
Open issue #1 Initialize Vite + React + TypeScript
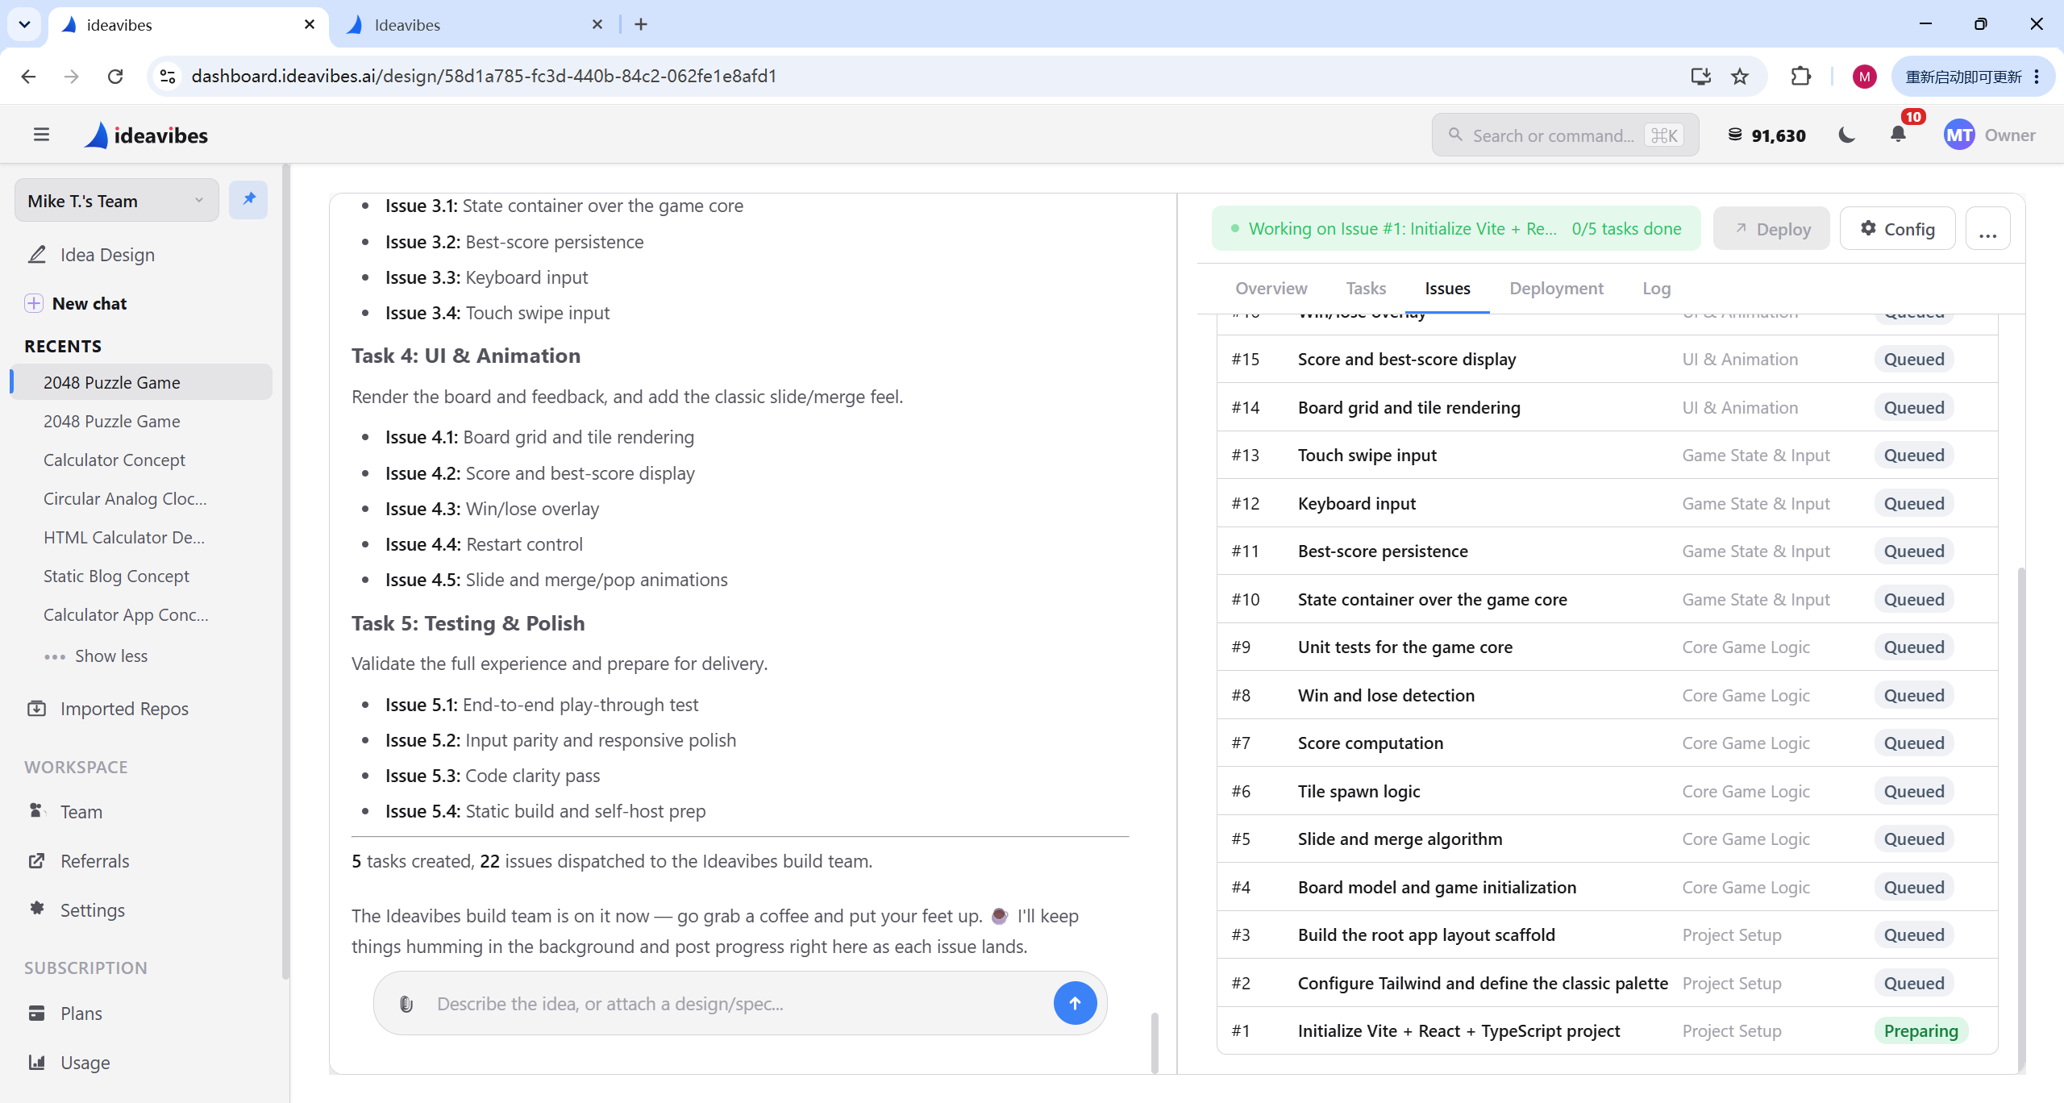(1607, 1030)
